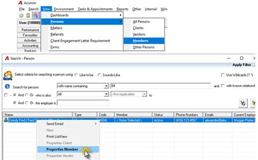Click the gear icon in the Acumin toolbar

click(x=21, y=16)
